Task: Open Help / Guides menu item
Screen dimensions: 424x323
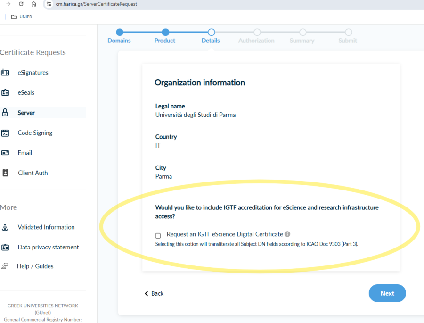Action: 35,266
